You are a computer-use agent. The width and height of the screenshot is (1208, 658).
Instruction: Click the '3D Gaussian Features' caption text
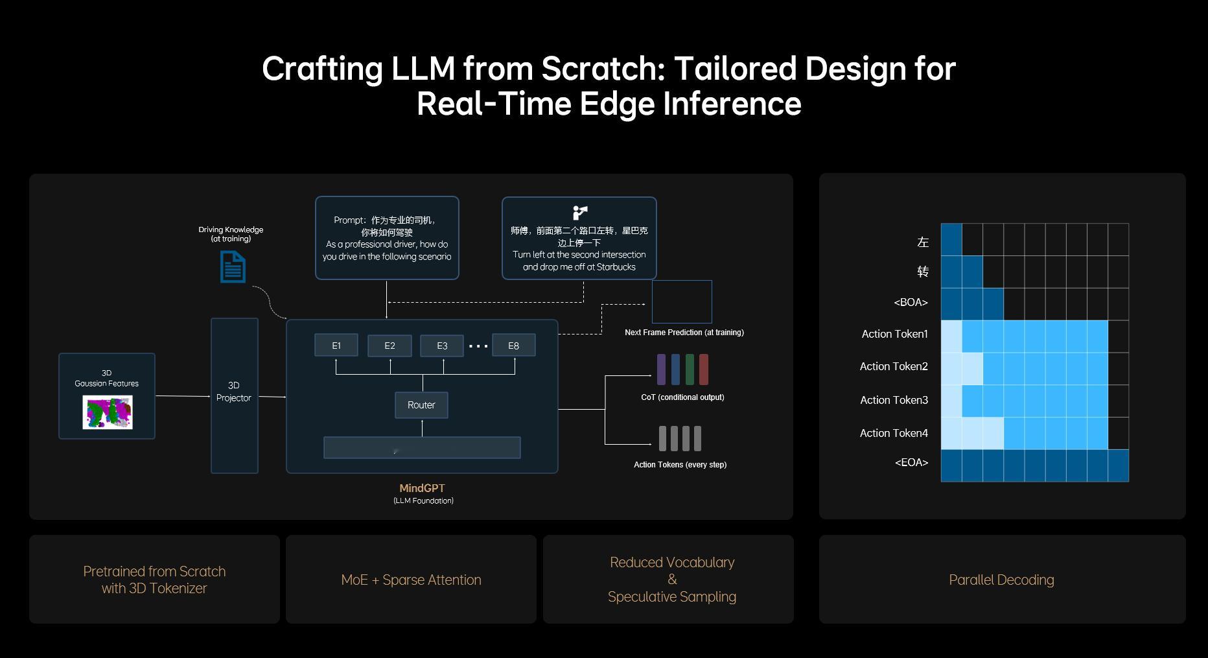107,378
